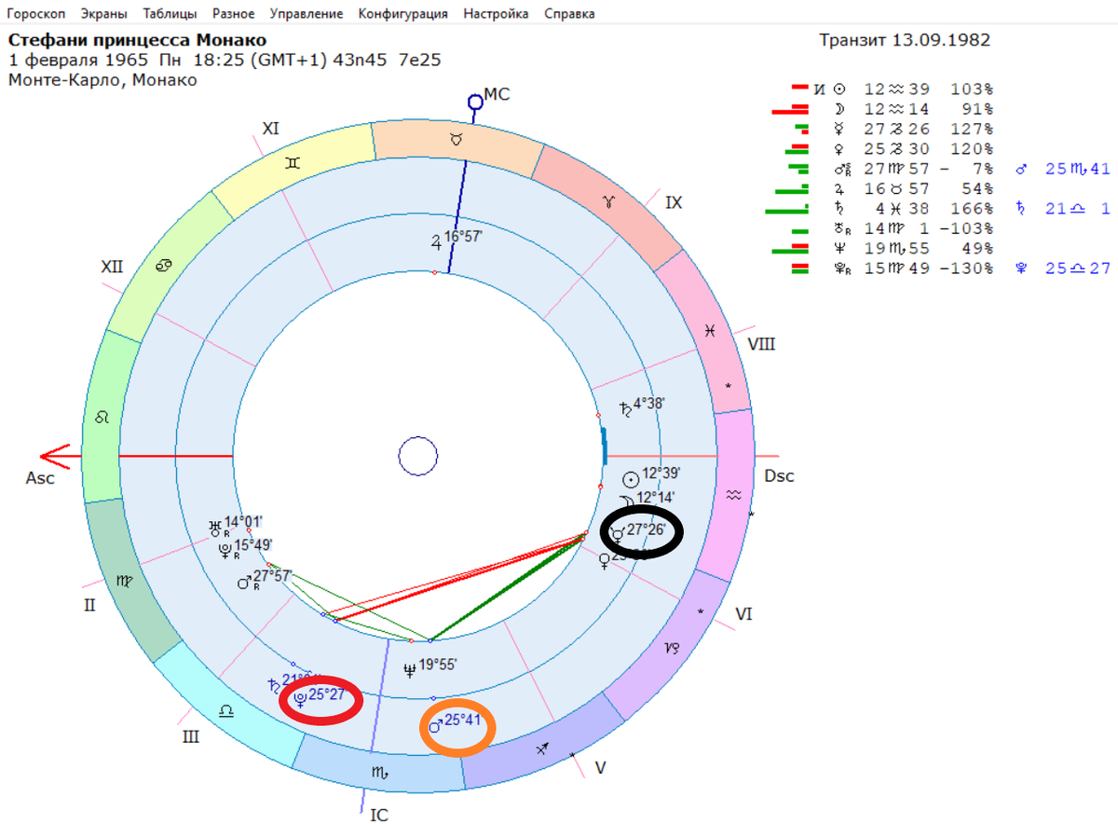The height and width of the screenshot is (824, 1118).
Task: Select the Uranus glyph at 14°01'
Action: 216,528
